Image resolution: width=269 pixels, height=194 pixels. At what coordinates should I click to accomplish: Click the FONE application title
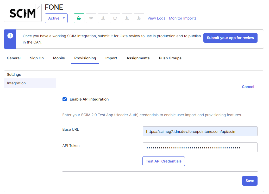[x=54, y=7]
